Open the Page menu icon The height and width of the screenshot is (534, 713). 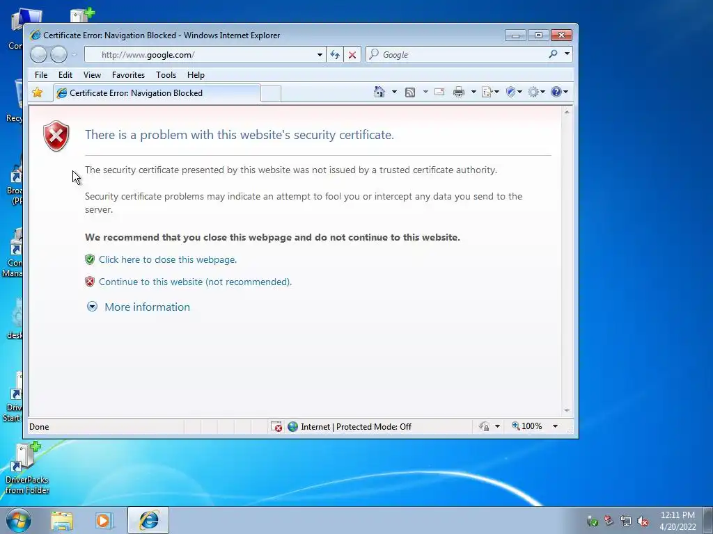[489, 92]
